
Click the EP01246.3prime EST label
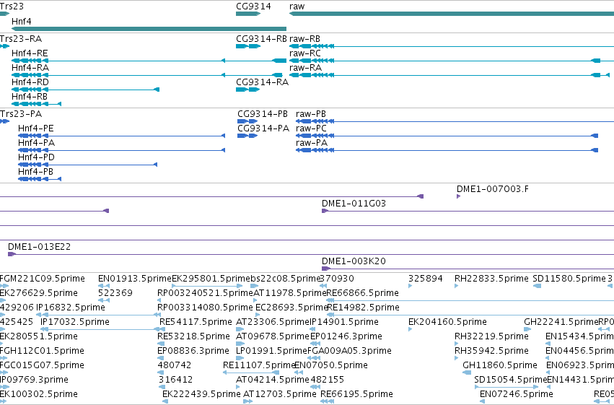pos(346,336)
